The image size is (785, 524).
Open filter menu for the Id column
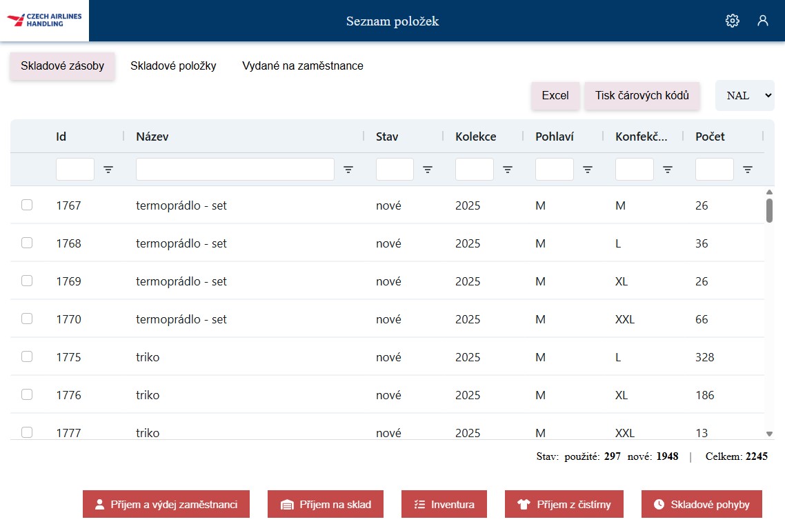(108, 170)
